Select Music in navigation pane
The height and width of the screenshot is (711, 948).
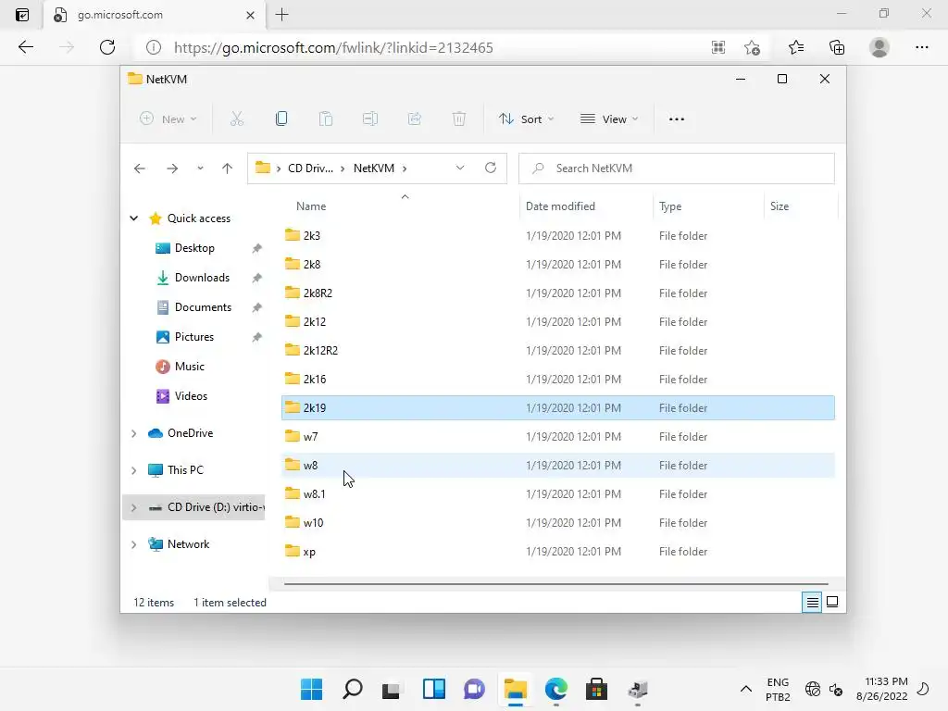(189, 367)
